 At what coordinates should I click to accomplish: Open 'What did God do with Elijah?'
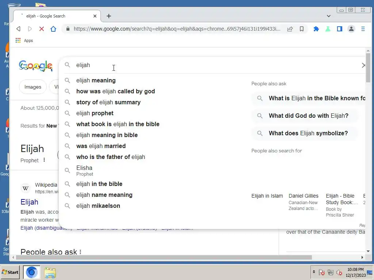(305, 116)
